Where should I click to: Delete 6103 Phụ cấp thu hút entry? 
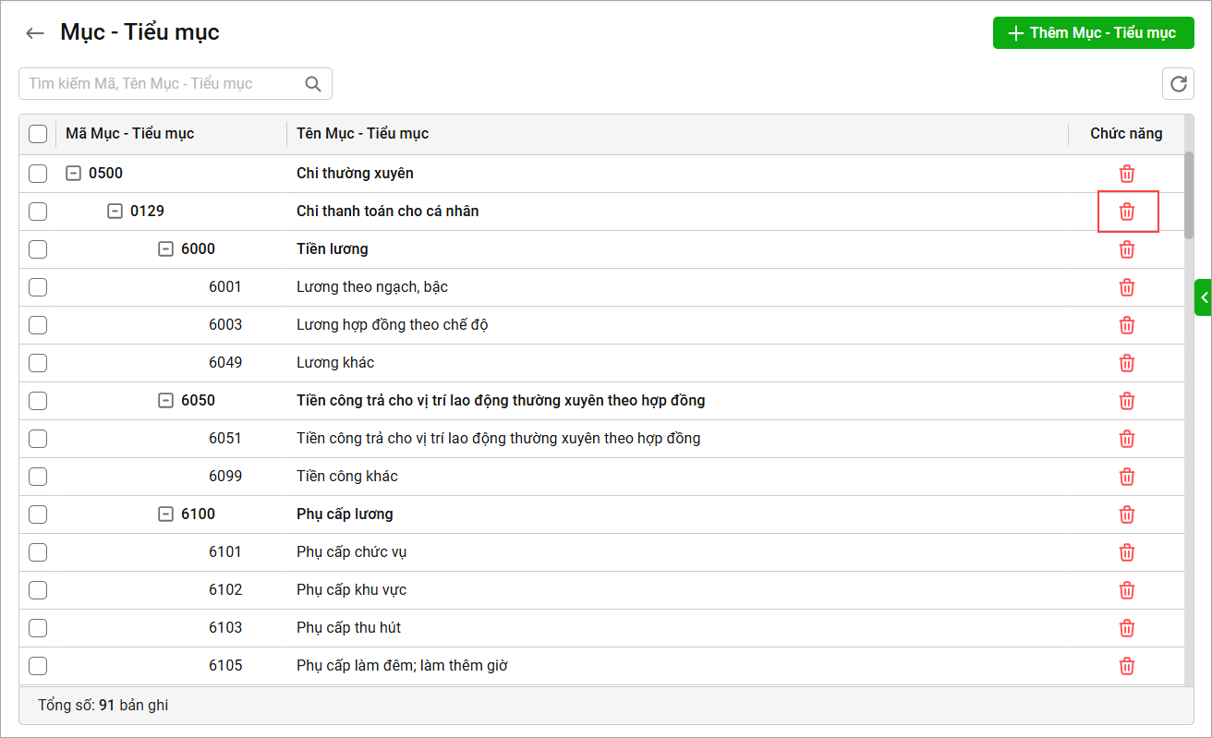(1127, 628)
